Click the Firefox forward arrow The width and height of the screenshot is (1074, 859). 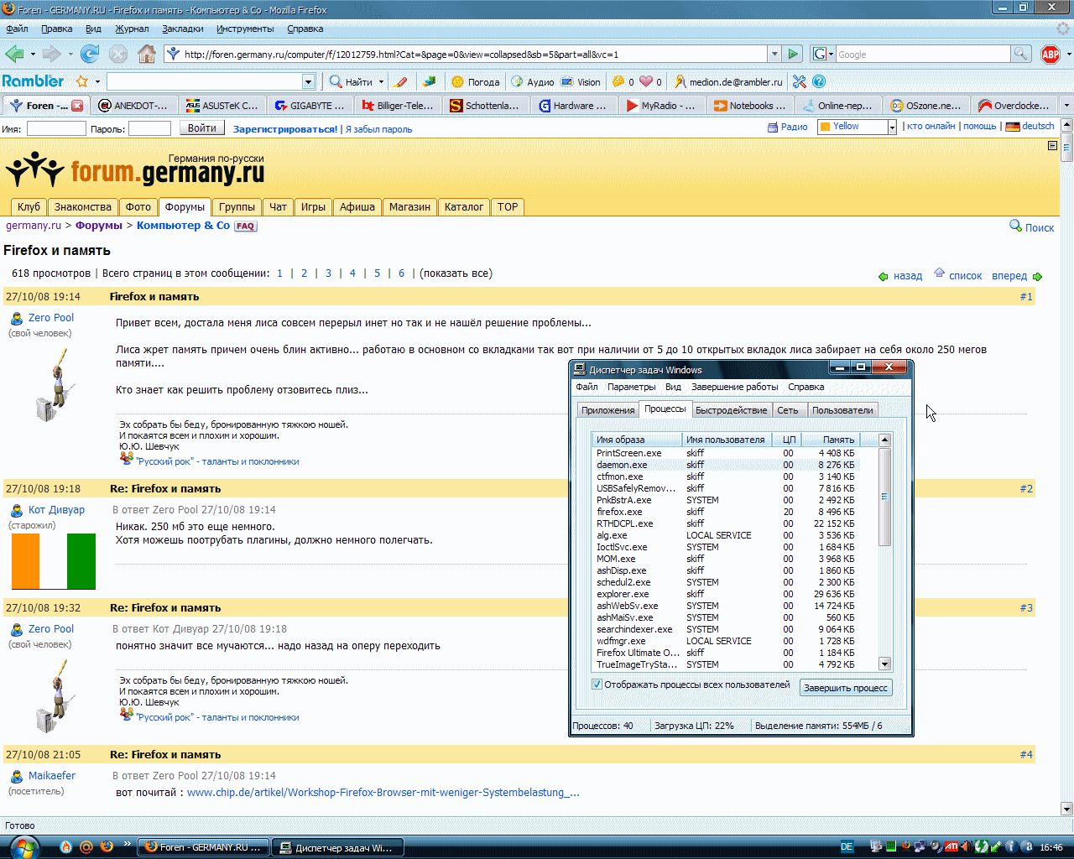(52, 55)
